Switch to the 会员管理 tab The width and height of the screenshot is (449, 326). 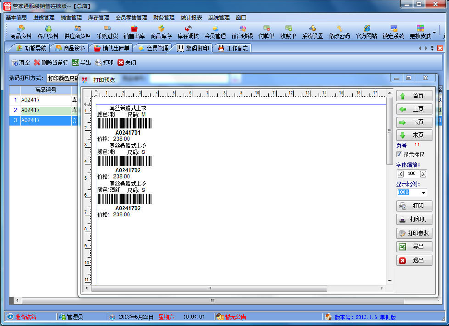point(153,48)
